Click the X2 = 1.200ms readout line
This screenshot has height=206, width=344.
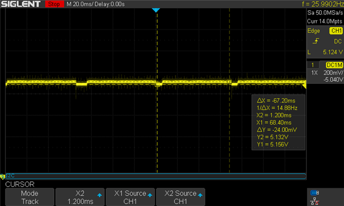point(274,115)
